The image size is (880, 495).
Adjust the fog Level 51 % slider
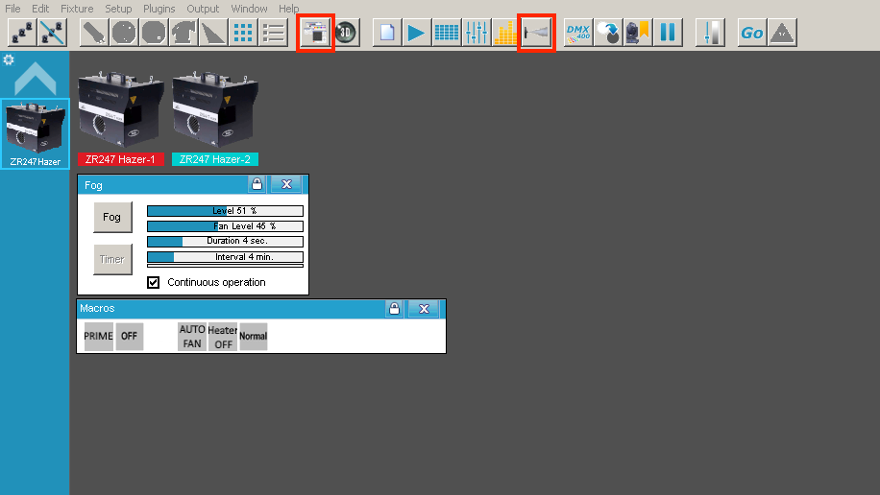coord(225,211)
